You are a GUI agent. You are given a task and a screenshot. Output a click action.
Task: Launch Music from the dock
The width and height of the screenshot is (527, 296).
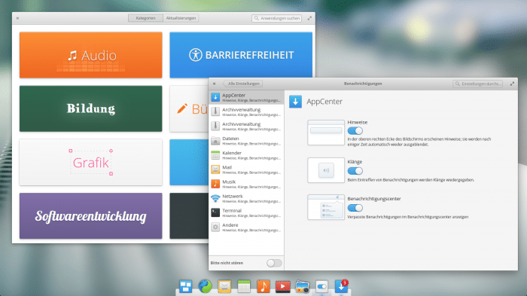click(x=263, y=286)
